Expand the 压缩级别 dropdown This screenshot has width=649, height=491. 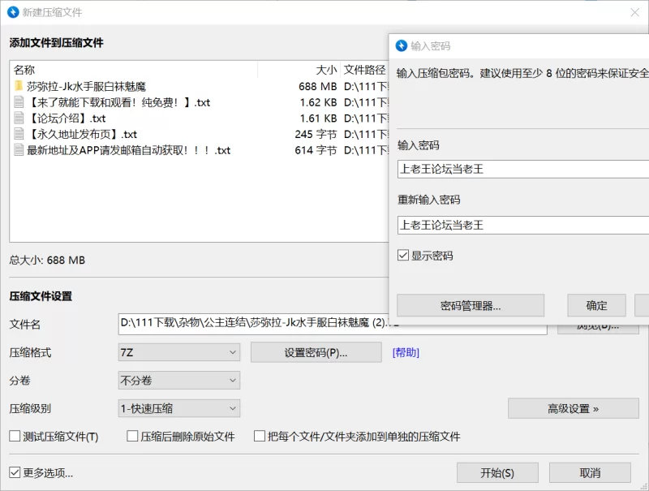pos(178,409)
